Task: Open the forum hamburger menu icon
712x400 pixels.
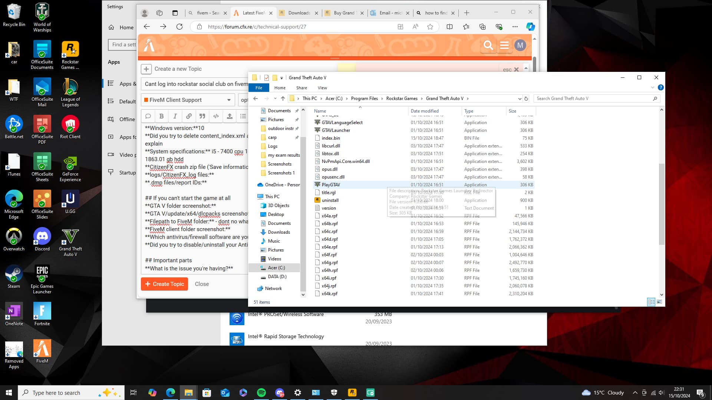Action: click(504, 45)
